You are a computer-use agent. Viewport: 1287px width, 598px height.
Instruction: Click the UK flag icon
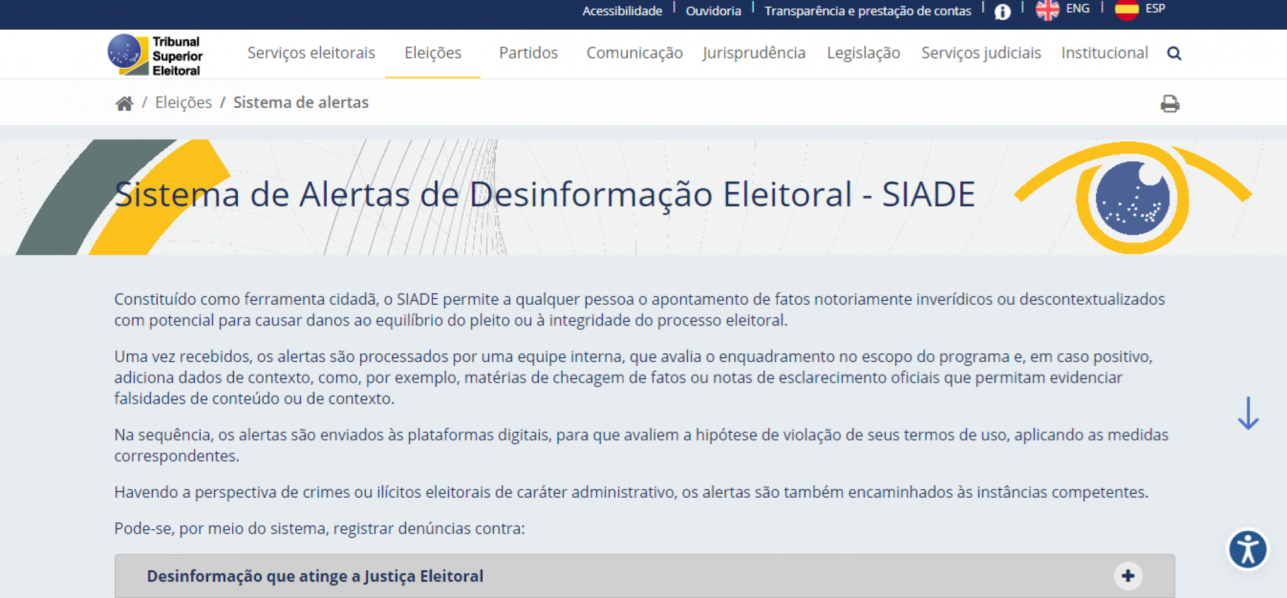pyautogui.click(x=1048, y=9)
